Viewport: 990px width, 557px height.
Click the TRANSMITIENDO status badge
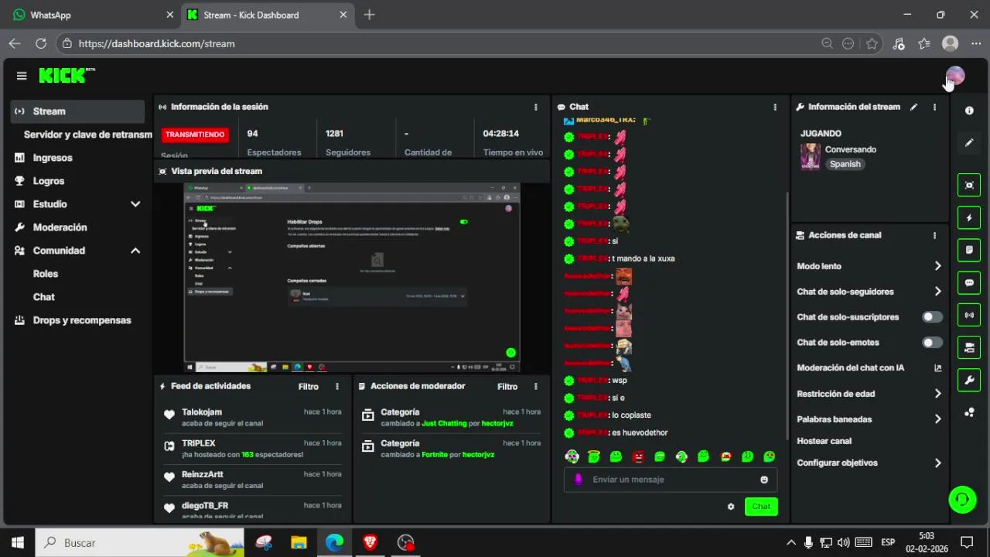(x=195, y=135)
